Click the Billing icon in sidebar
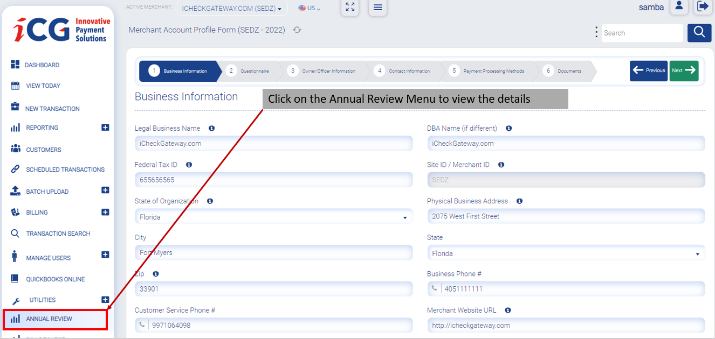The width and height of the screenshot is (715, 339). click(x=15, y=212)
